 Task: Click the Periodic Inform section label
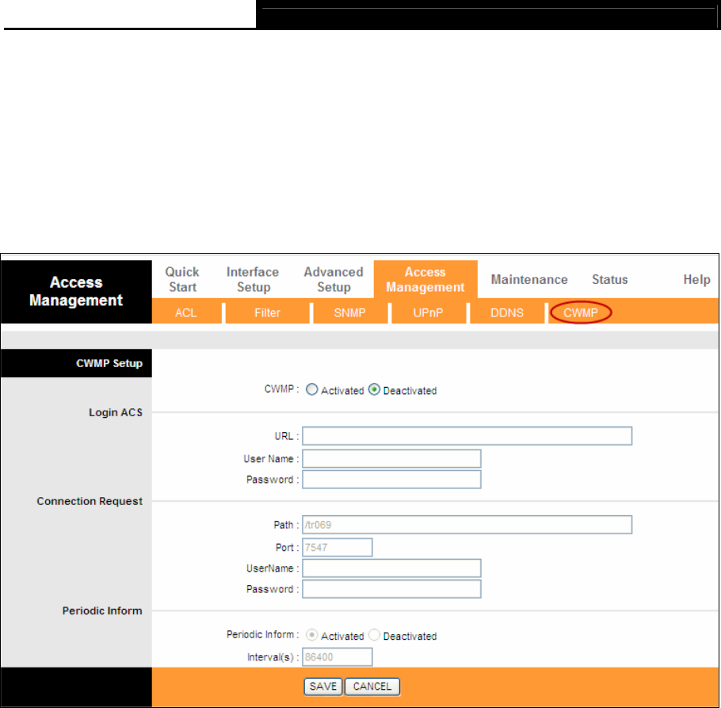pos(102,610)
